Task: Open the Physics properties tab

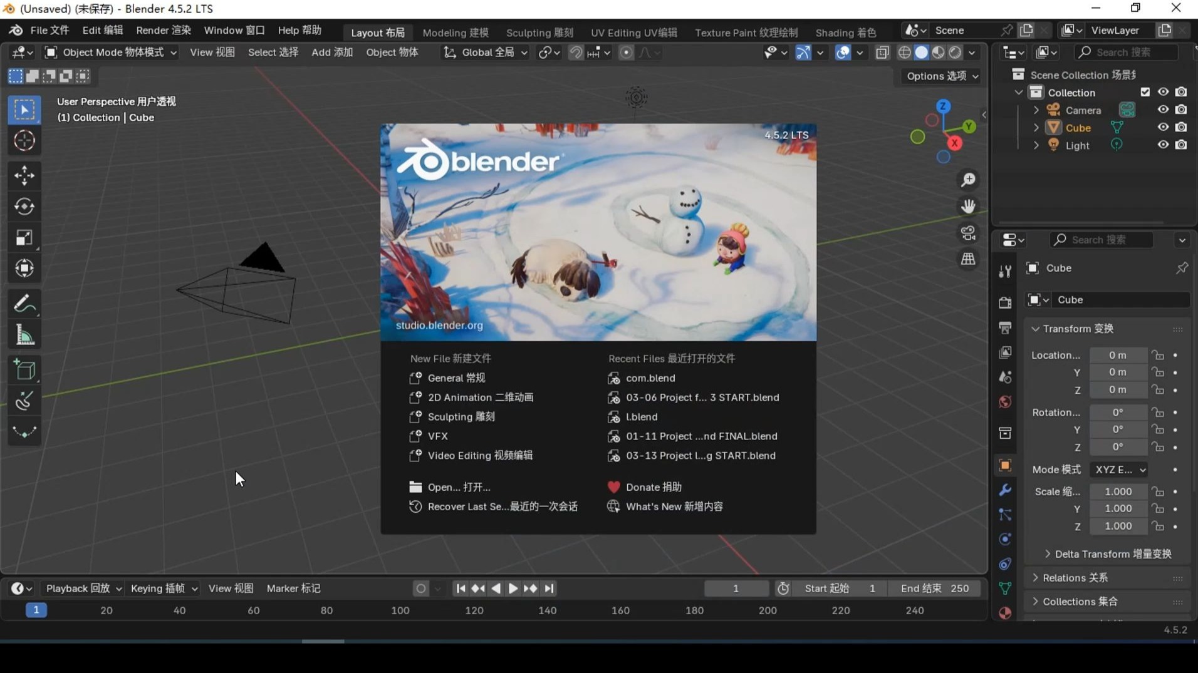Action: point(1005,539)
